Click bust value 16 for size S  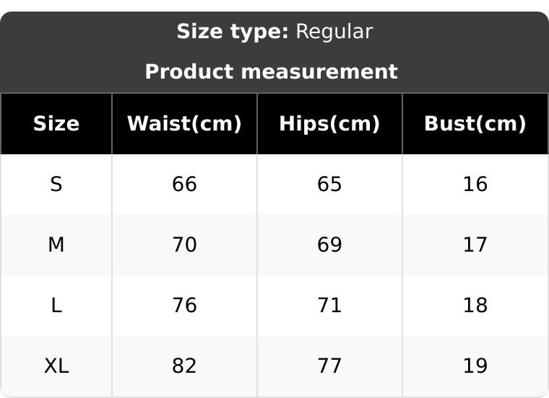475,185
